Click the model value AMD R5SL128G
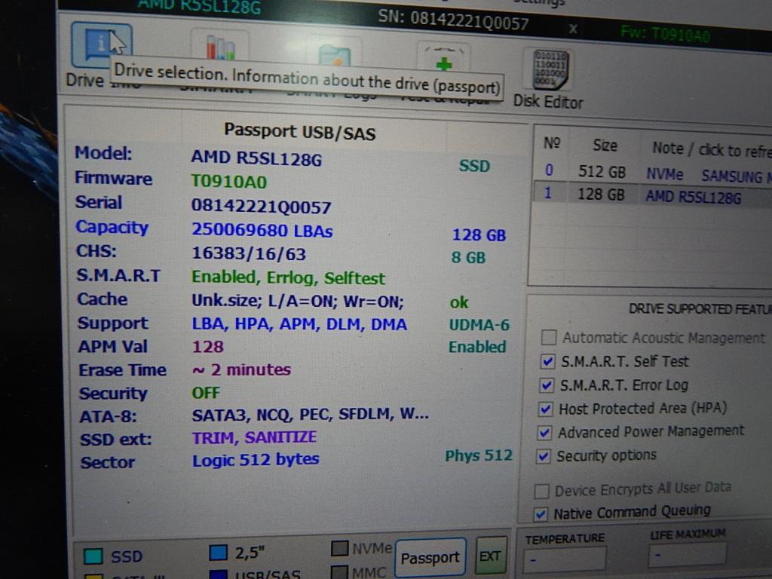Screen dimensions: 772x579 point(256,158)
